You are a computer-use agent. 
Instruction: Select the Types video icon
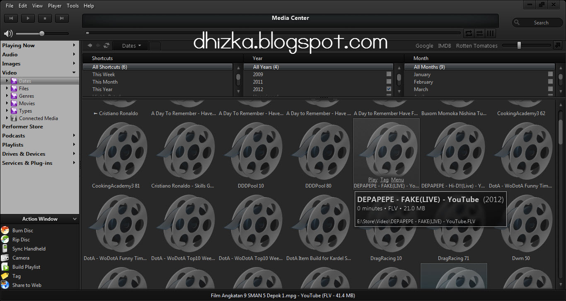[14, 111]
